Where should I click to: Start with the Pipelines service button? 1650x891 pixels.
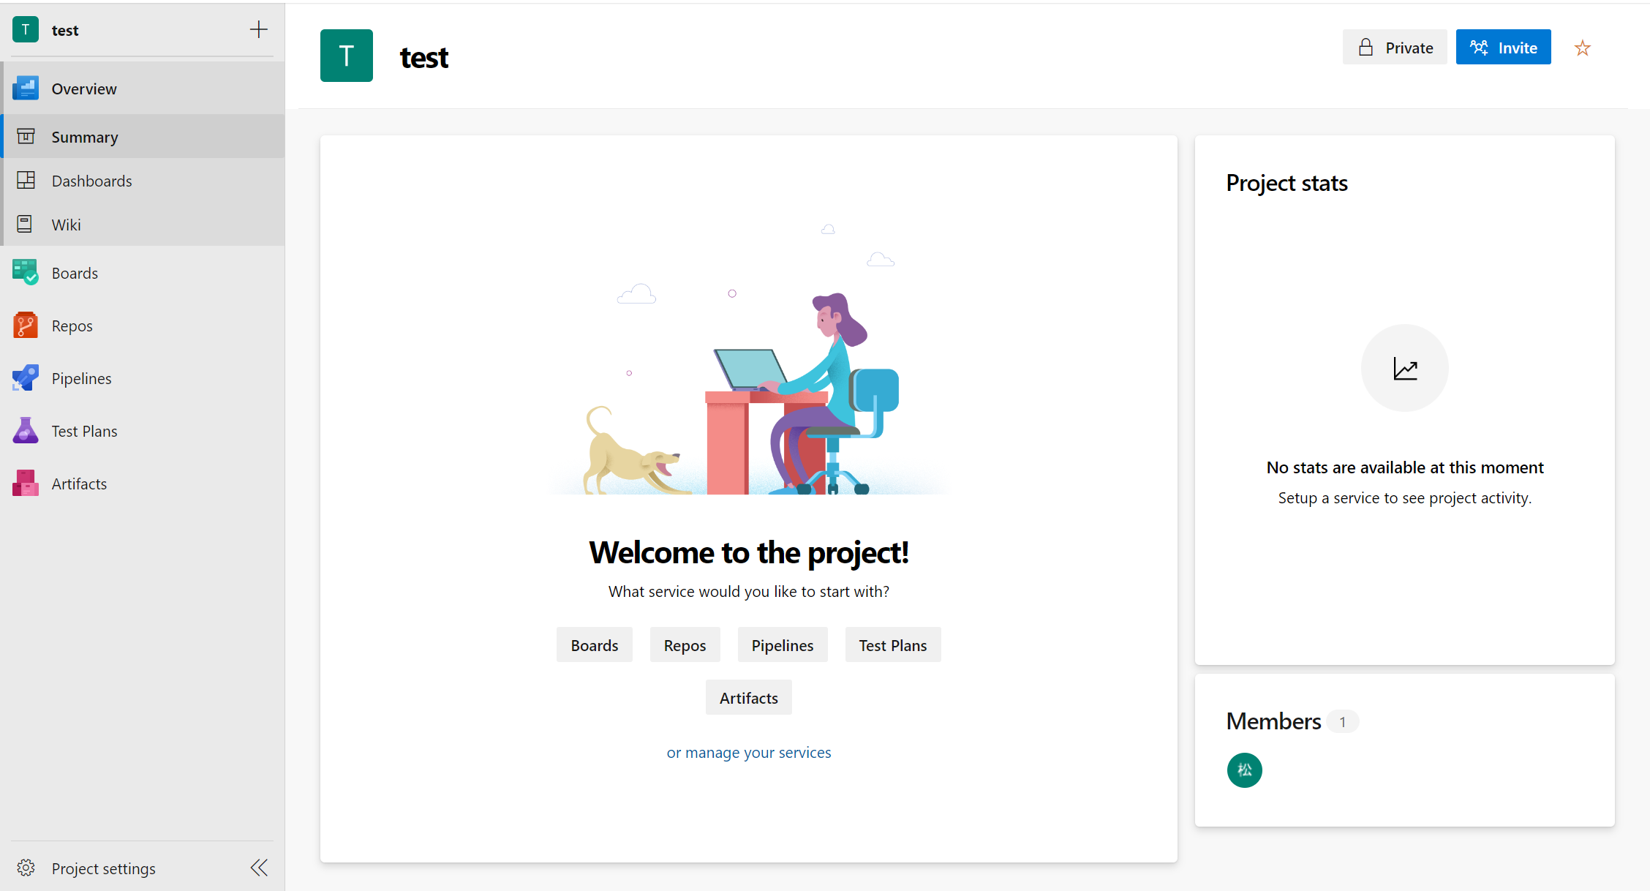pos(782,645)
